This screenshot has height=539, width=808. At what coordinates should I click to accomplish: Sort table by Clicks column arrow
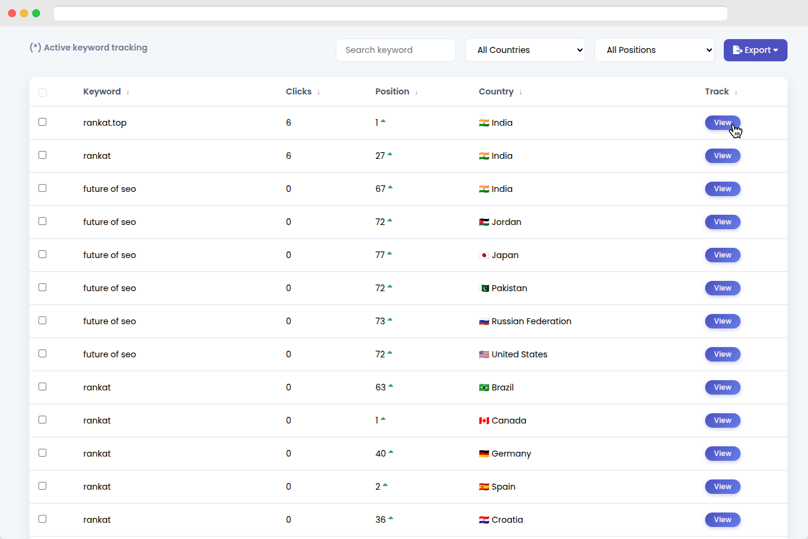point(318,92)
